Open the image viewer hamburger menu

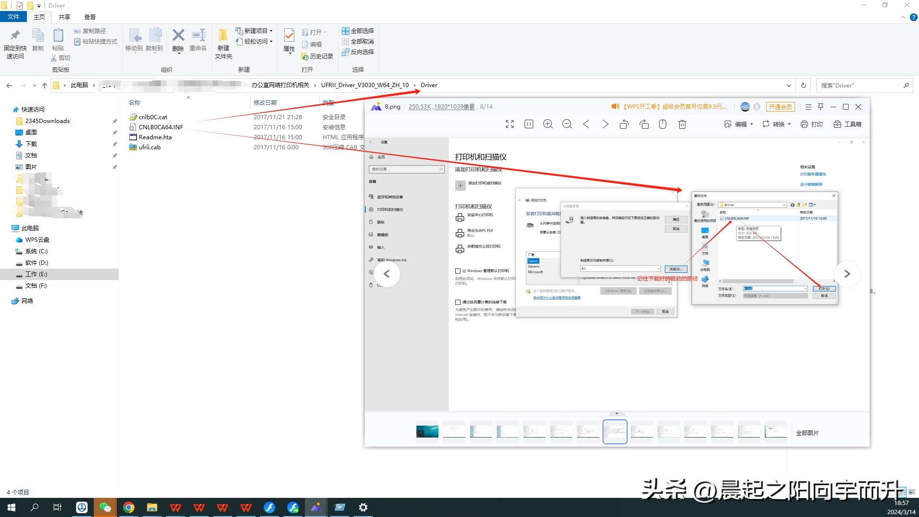(x=808, y=107)
